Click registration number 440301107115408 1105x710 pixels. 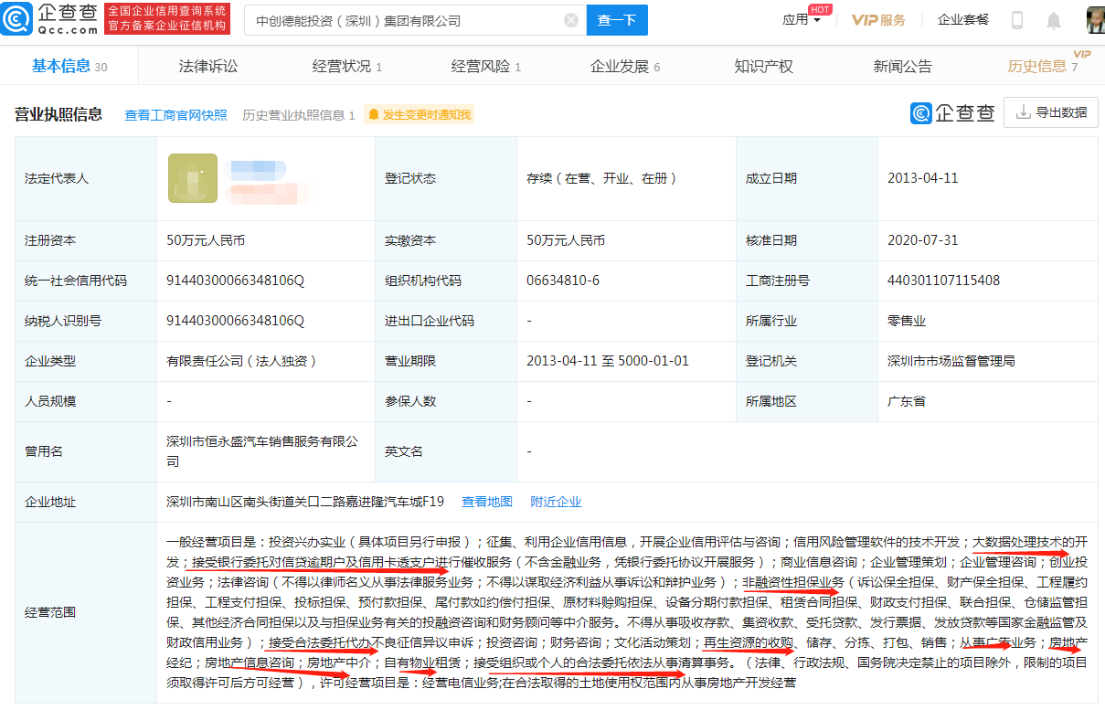944,281
